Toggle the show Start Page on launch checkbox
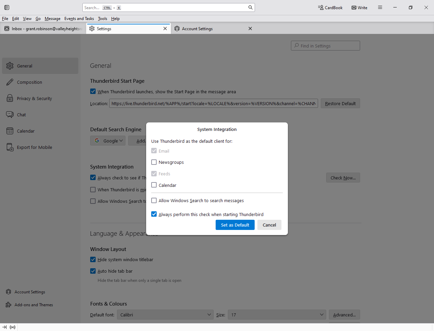Screen dimensions: 434x331 [x=93, y=91]
